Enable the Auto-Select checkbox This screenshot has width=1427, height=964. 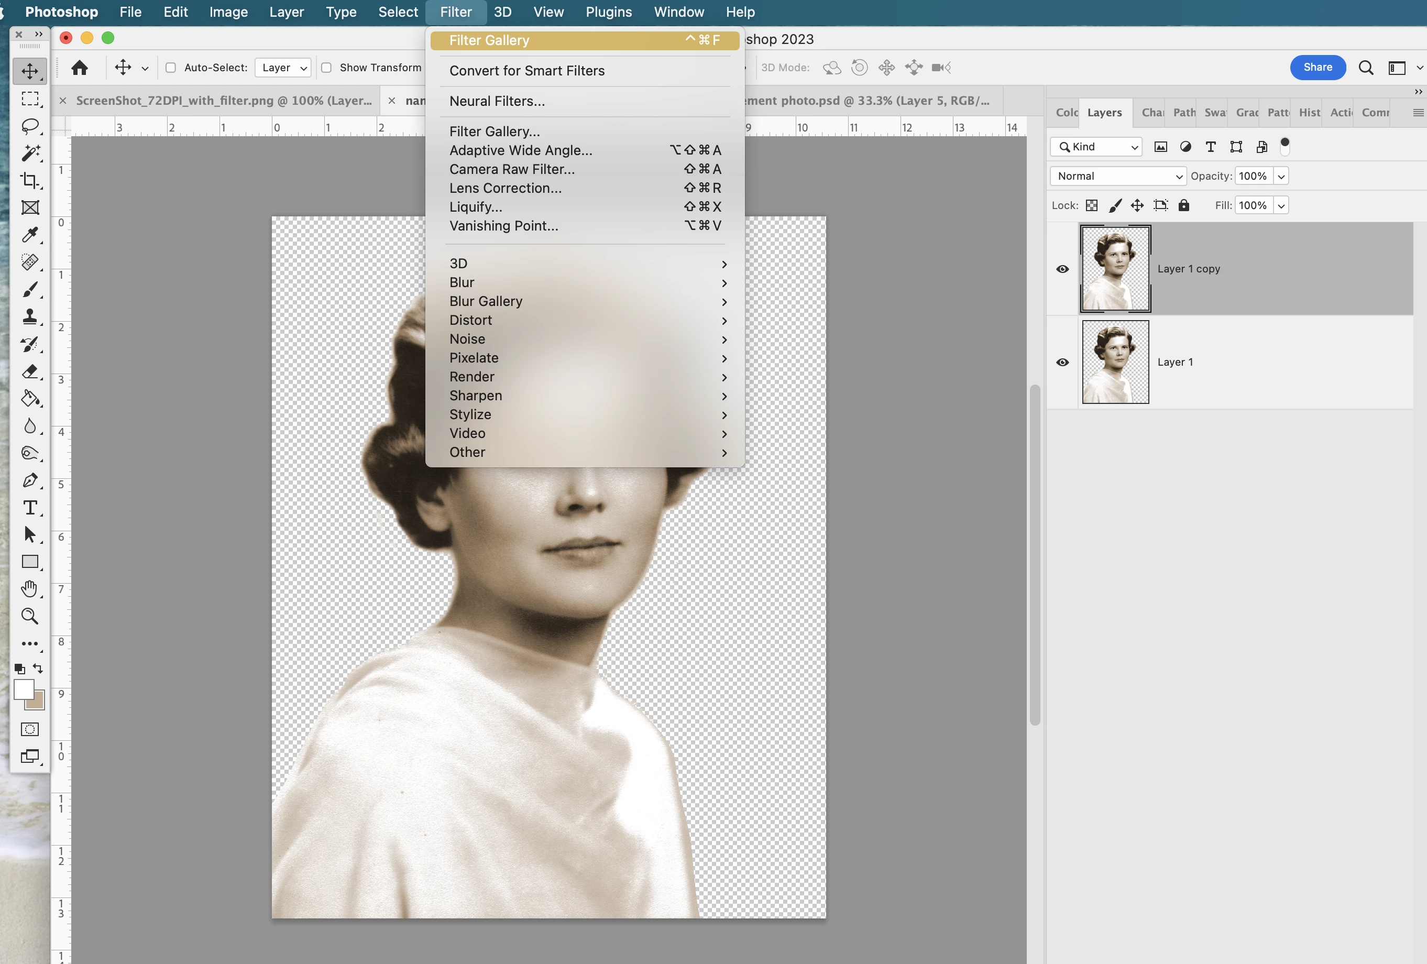[171, 68]
